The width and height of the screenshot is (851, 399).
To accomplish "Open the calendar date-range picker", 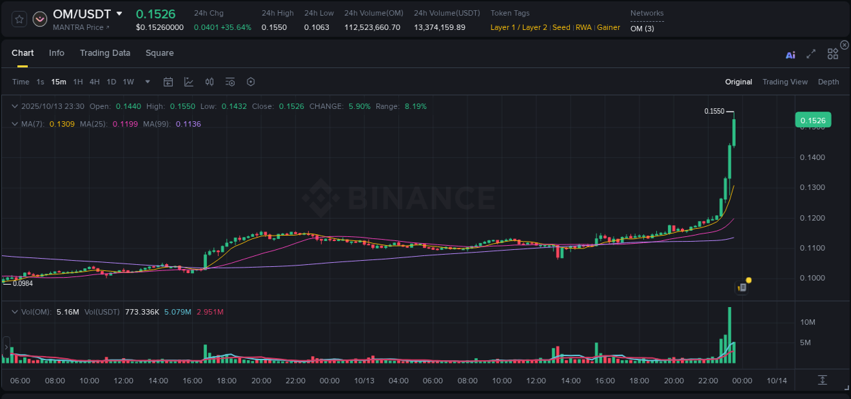I will pos(168,82).
